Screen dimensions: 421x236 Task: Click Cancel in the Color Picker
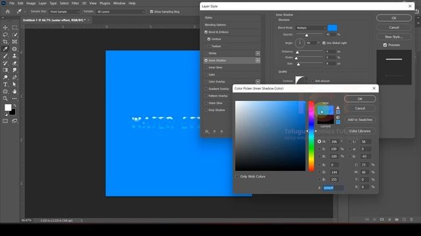pyautogui.click(x=360, y=108)
